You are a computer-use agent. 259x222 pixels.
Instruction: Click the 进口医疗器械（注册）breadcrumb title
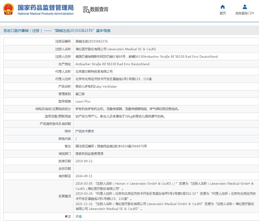pyautogui.click(x=24, y=31)
